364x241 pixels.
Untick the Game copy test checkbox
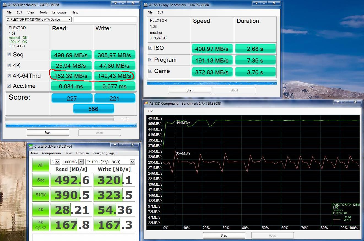click(150, 71)
